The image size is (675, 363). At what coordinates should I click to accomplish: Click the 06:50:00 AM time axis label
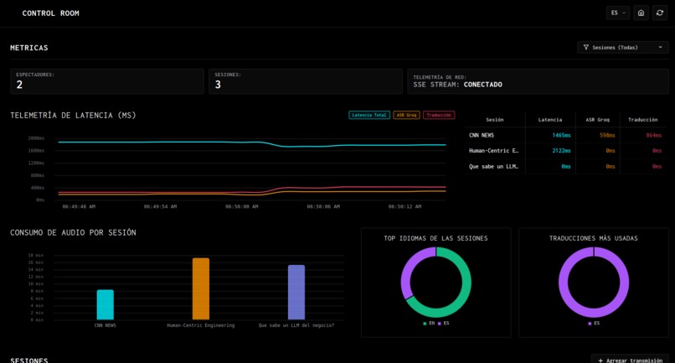pos(242,207)
